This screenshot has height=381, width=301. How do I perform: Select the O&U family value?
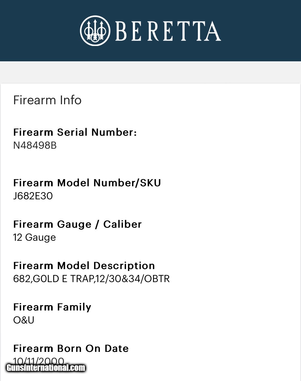point(24,320)
